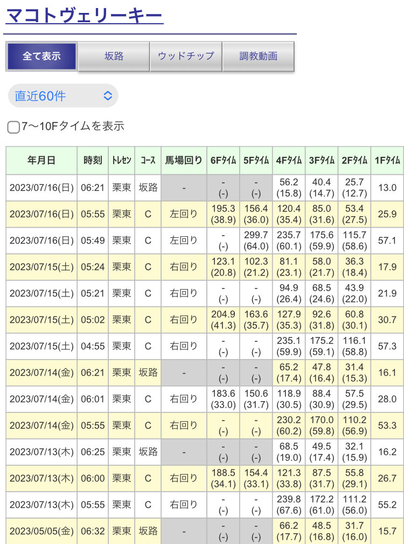Select the 2023/05/05(金) date cell
Screen dimensions: 404x544
point(41,531)
